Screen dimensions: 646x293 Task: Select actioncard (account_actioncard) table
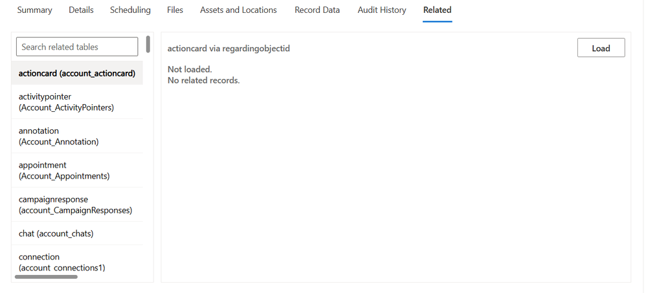click(77, 73)
